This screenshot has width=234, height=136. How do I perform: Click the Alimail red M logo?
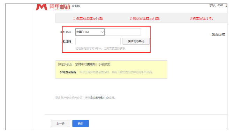41,7
